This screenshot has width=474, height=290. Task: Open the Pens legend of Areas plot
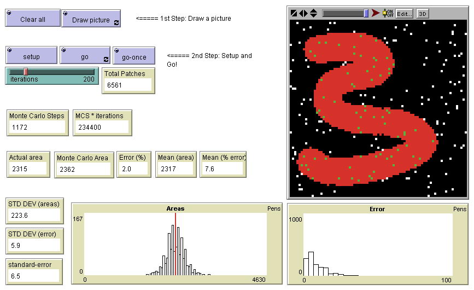pos(274,209)
